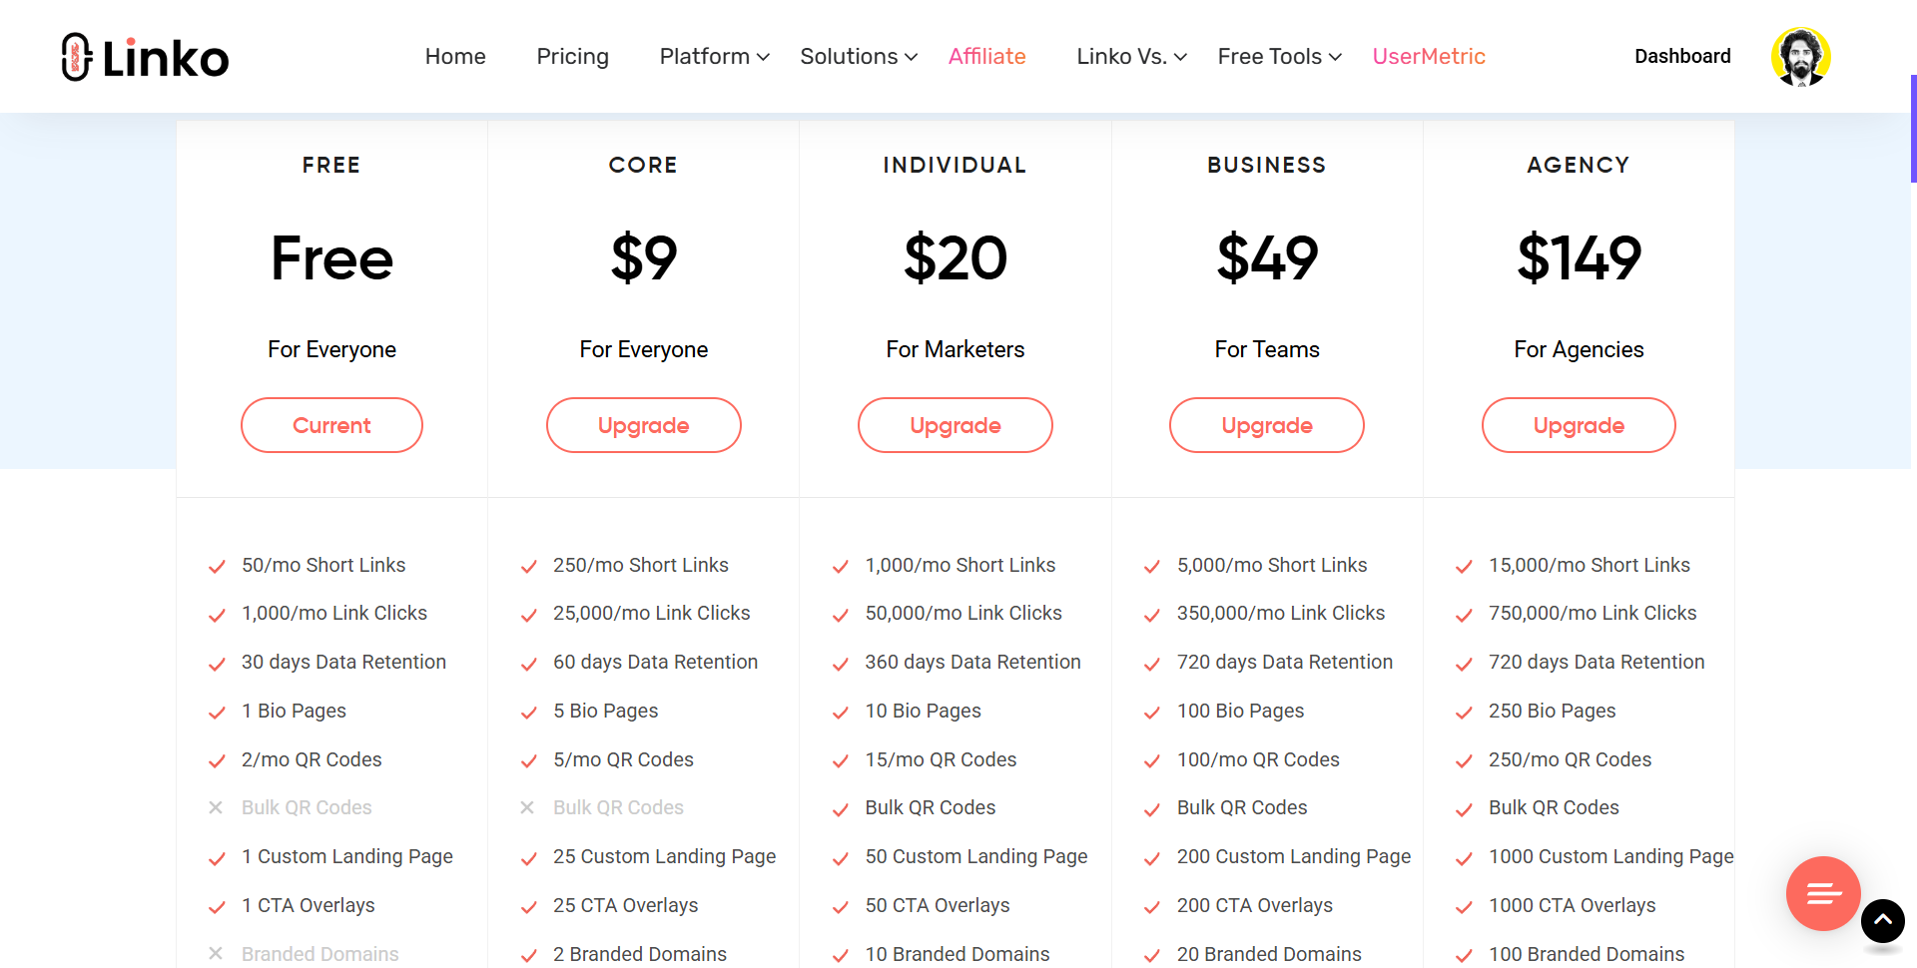Screen dimensions: 1917x968
Task: Expand the Linko Vs. dropdown
Action: pyautogui.click(x=1131, y=57)
